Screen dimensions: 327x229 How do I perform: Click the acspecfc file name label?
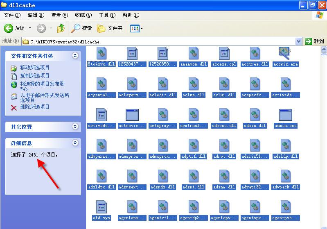pos(255,95)
